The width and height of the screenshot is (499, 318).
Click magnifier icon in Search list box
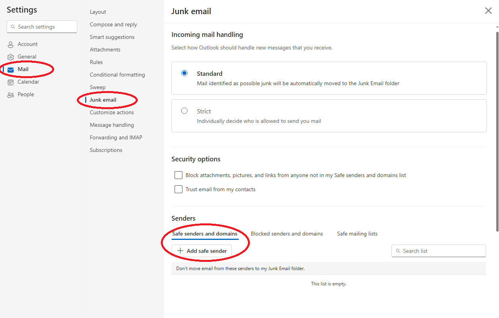click(398, 251)
